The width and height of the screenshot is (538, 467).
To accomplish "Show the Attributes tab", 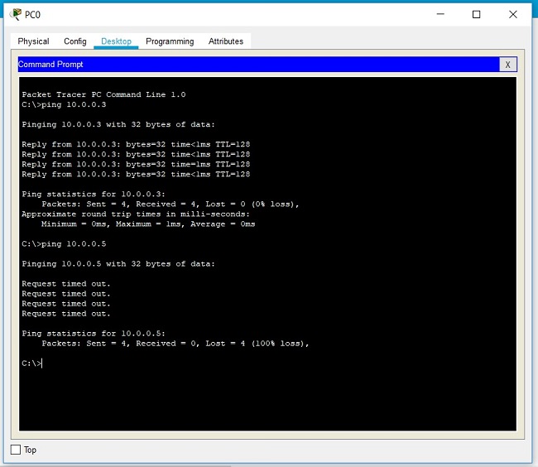I will (226, 41).
